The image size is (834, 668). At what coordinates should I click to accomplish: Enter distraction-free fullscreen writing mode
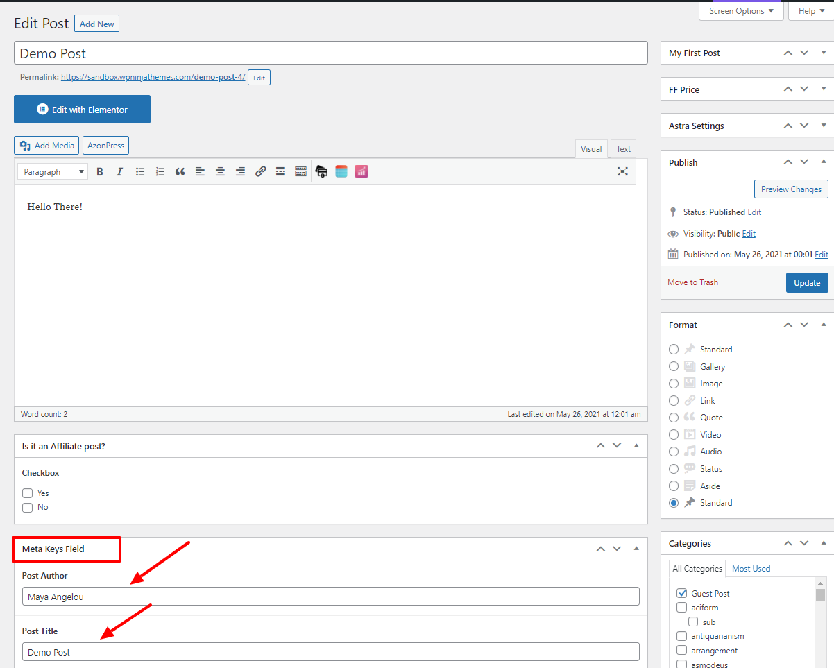point(622,171)
